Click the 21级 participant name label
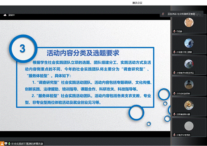Screen dimensions: 207x146 coord(184,52)
